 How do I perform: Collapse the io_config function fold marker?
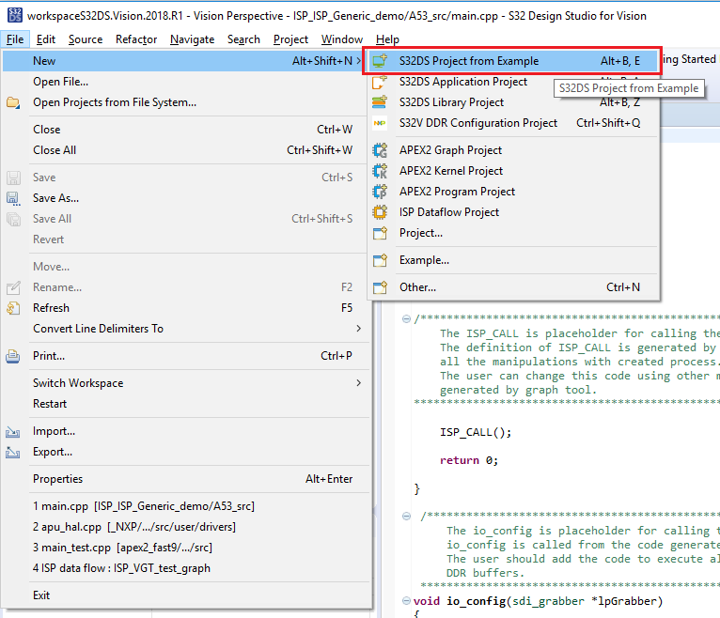[x=406, y=600]
